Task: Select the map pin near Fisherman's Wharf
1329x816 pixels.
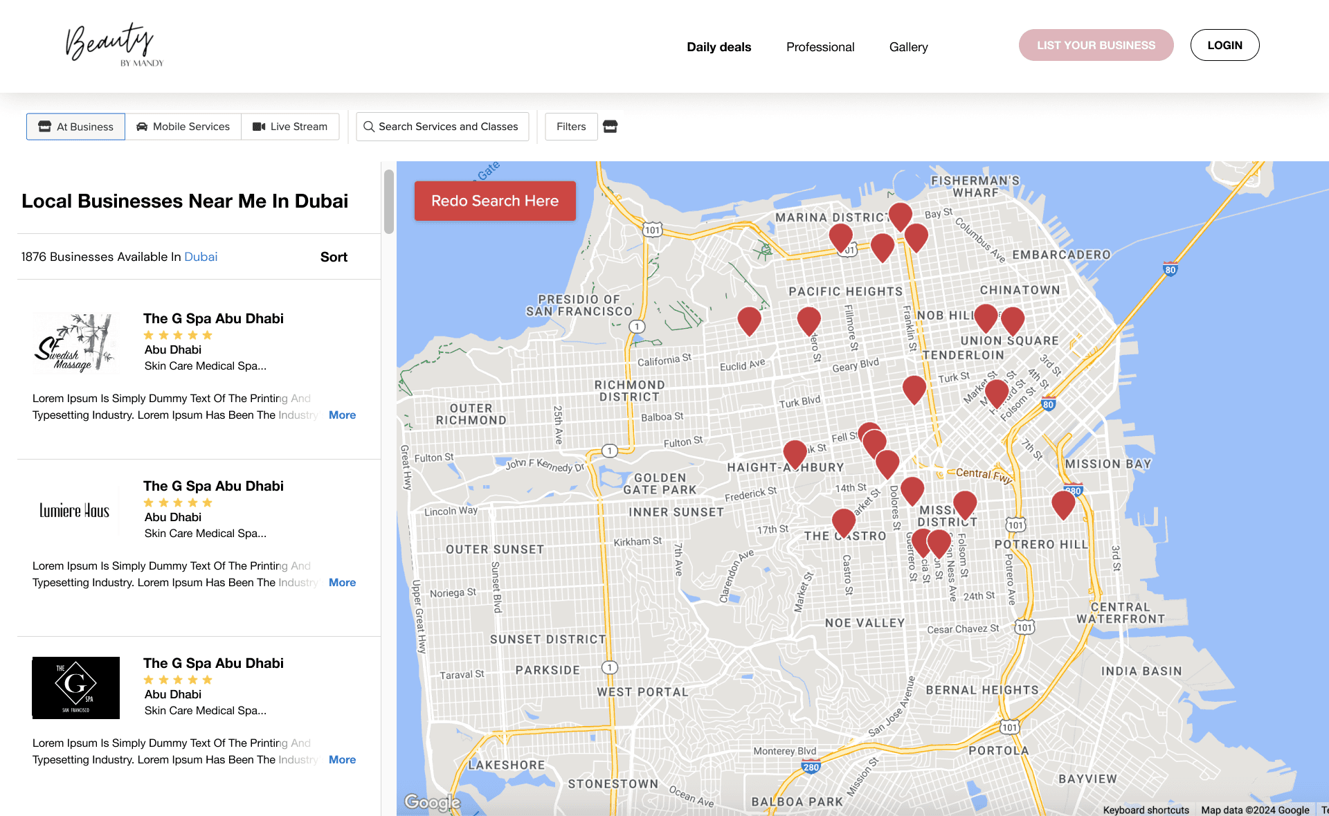Action: 900,216
